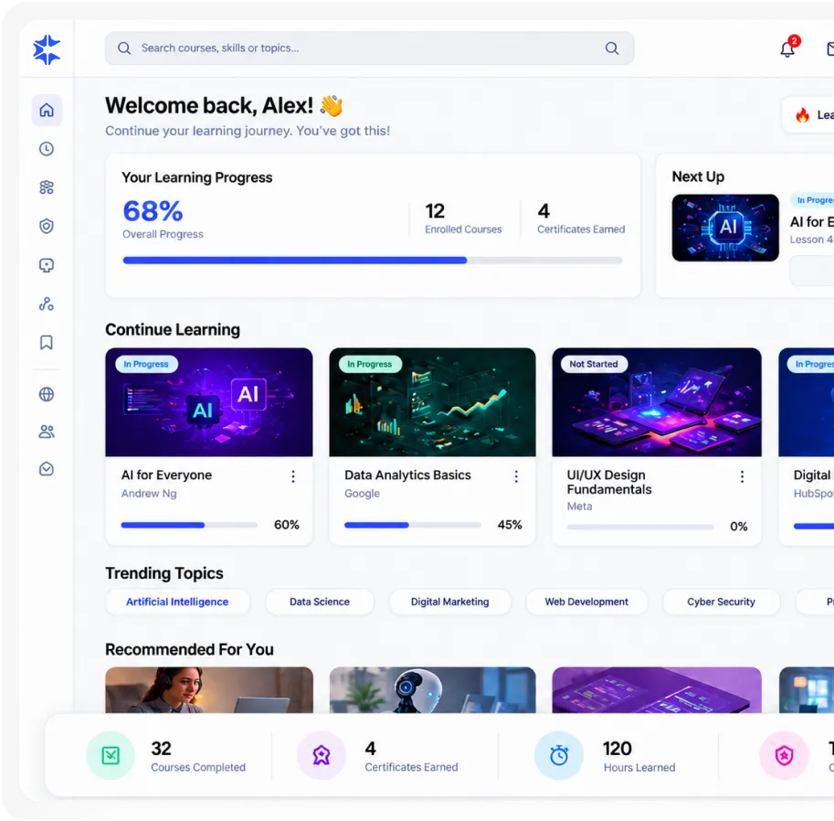
Task: Click the Meta provider name
Action: [x=580, y=506]
